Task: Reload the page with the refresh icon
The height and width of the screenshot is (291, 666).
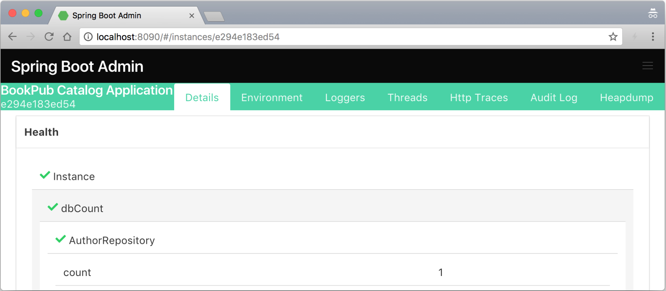Action: [x=49, y=37]
